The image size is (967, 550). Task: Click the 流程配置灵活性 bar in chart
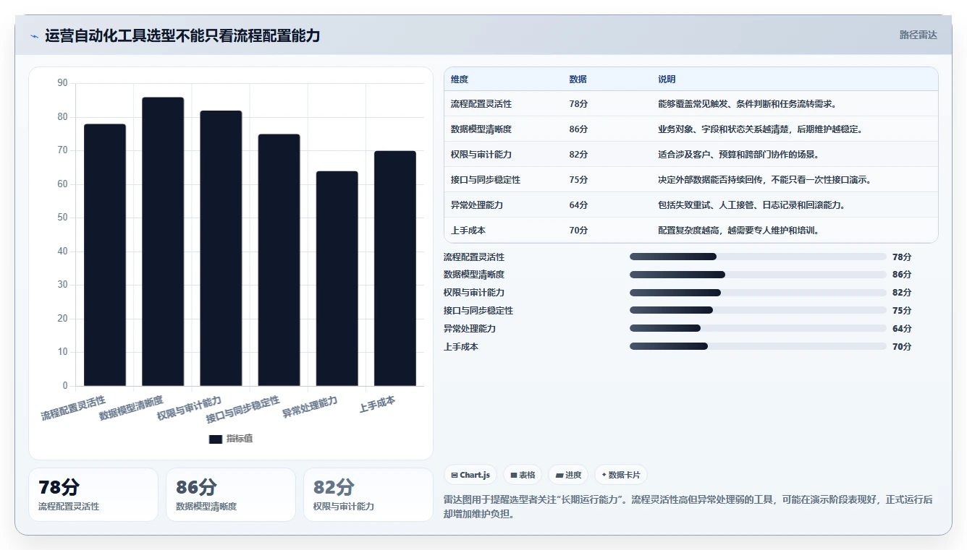[105, 255]
